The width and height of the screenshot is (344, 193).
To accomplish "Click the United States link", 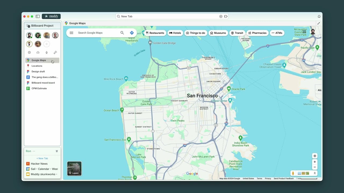I will coord(248,179).
